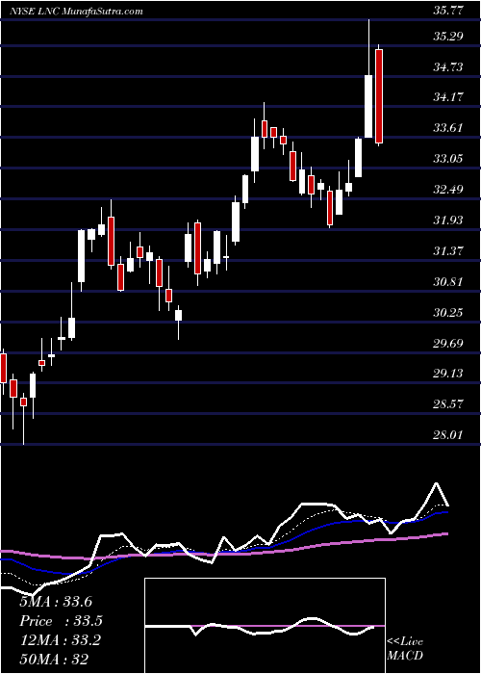Click the 50MA : 32 legend text
The width and height of the screenshot is (481, 674).
[54, 660]
